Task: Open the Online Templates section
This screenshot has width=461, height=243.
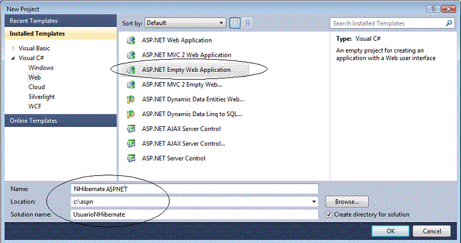Action: (x=60, y=121)
